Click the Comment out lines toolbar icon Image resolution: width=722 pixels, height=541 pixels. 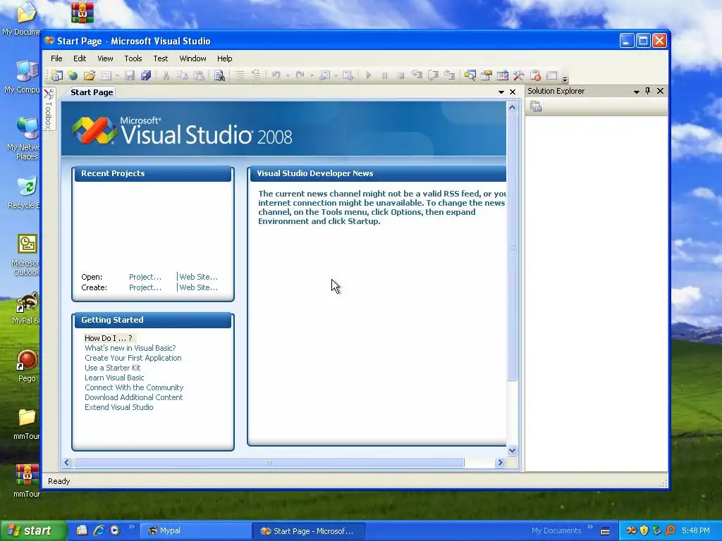pos(240,75)
